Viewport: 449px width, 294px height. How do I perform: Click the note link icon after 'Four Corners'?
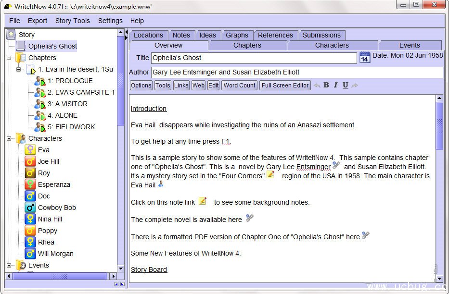tap(270, 175)
